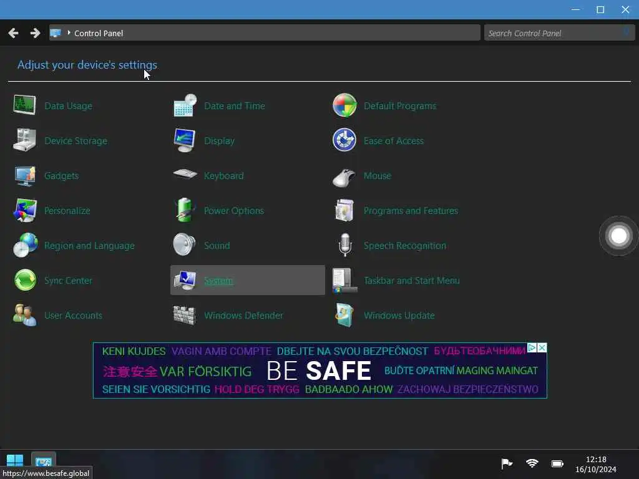Image resolution: width=639 pixels, height=479 pixels.
Task: Go back with the back arrow
Action: coord(13,33)
